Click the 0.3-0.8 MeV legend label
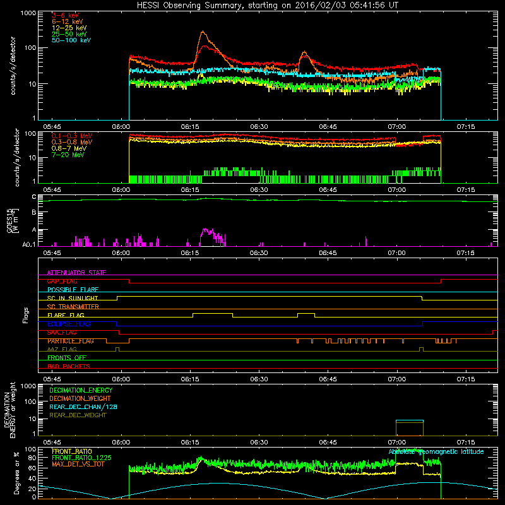505x505 pixels. pyautogui.click(x=72, y=143)
